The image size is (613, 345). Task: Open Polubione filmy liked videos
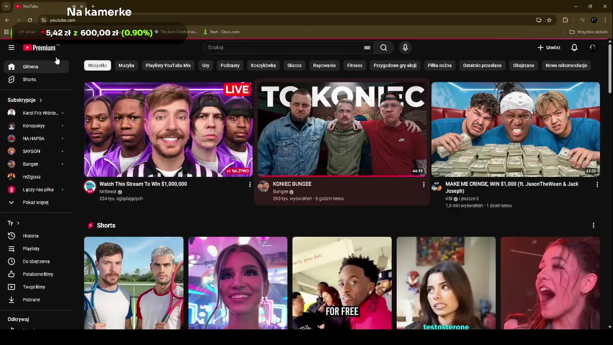click(36, 274)
